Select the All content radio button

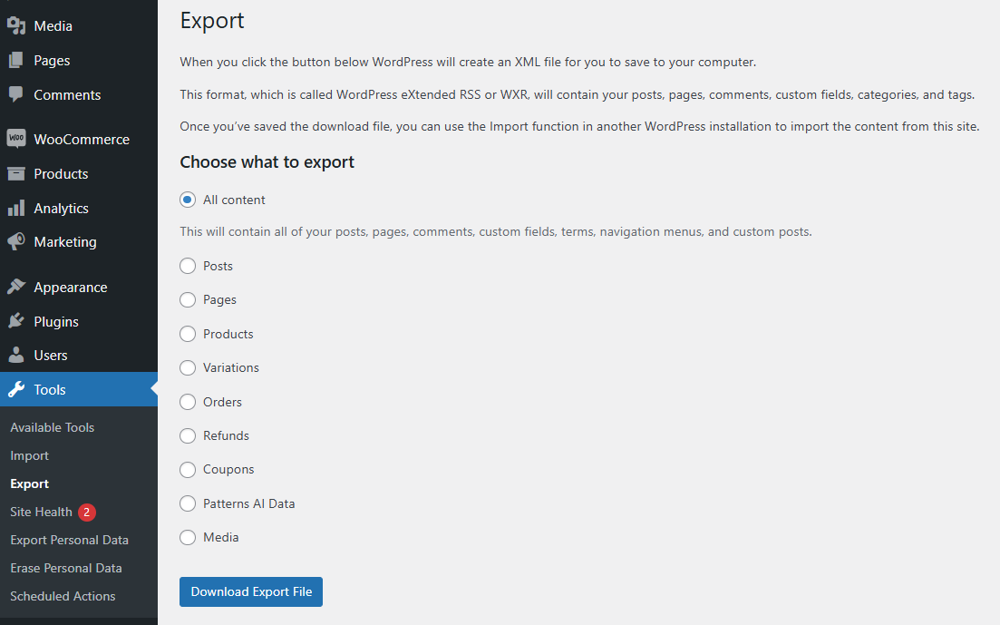188,200
